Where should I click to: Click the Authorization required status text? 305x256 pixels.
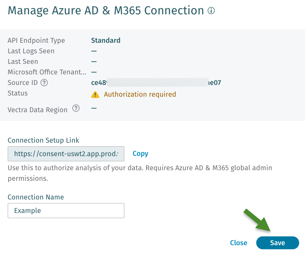[140, 94]
